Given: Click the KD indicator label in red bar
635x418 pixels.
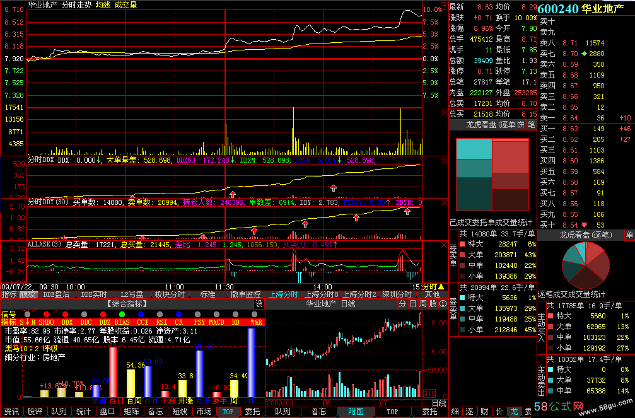Looking at the screenshot, I should pyautogui.click(x=236, y=322).
